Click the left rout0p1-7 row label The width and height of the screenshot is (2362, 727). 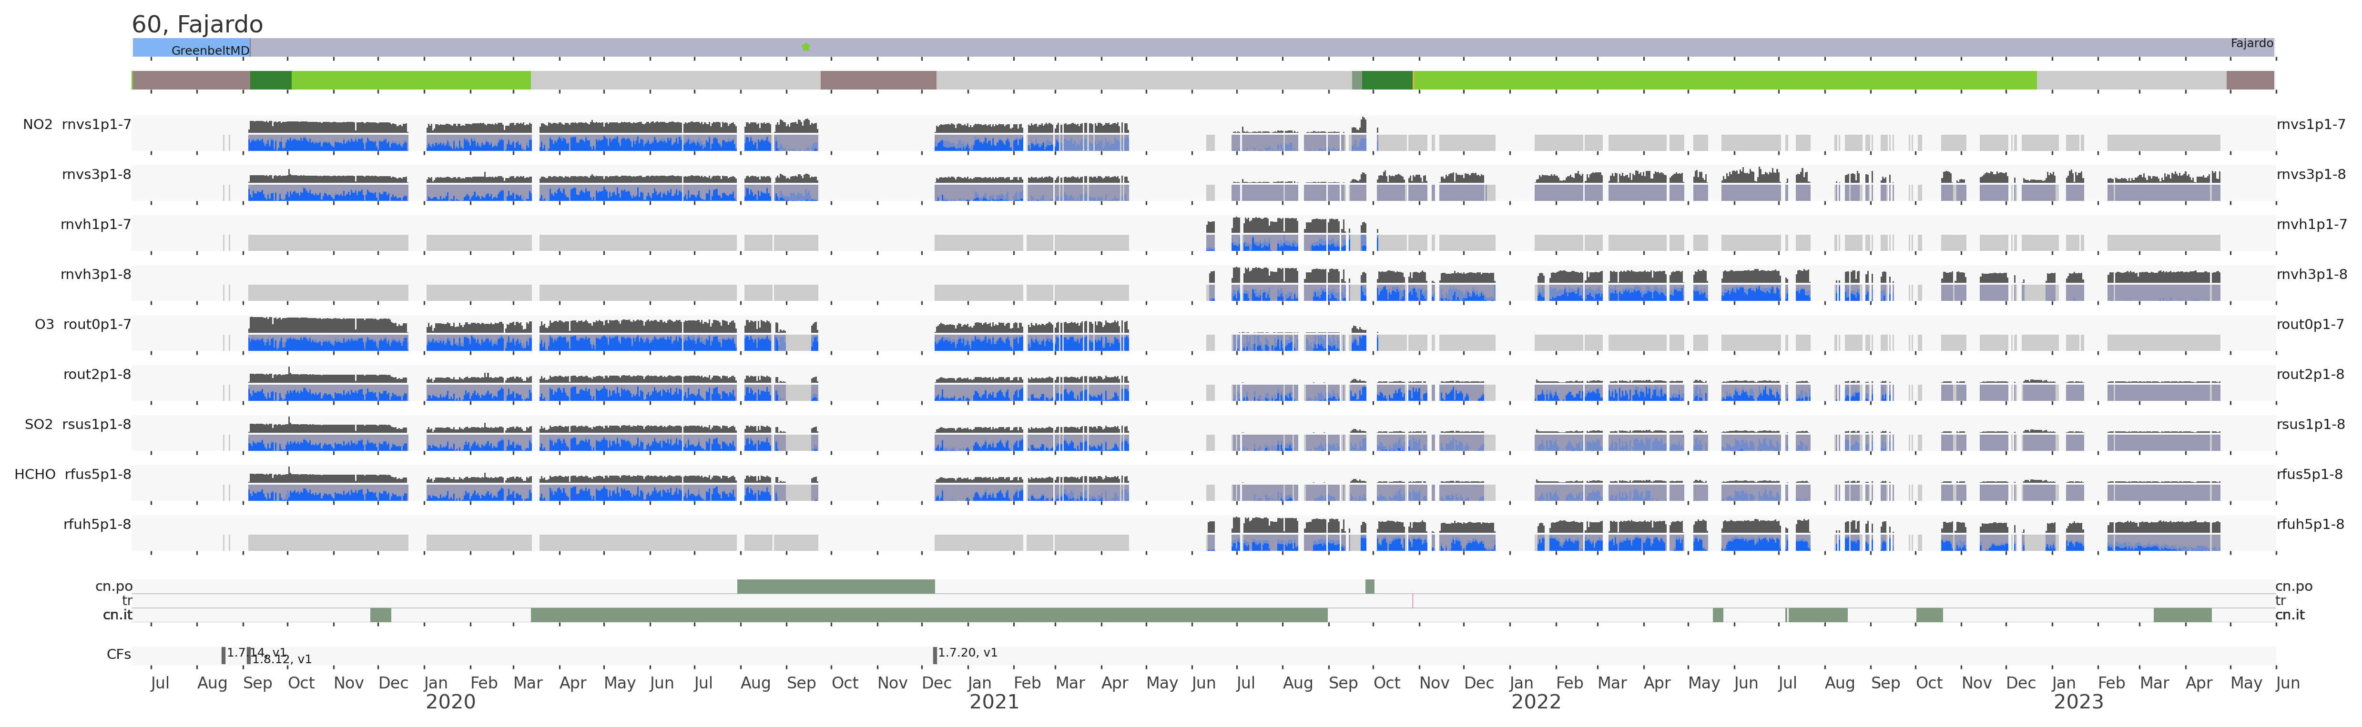click(97, 324)
